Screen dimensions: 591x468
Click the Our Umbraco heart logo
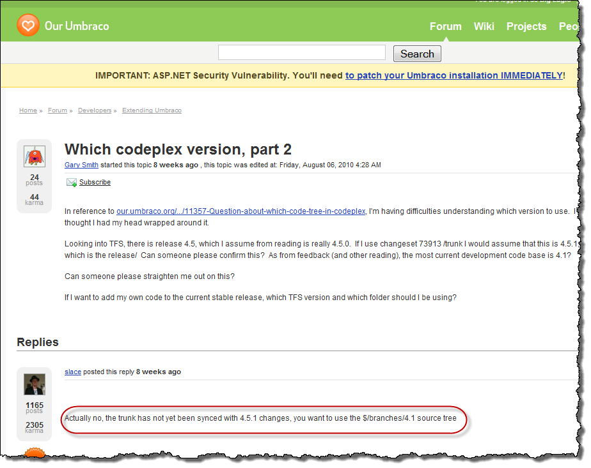[28, 25]
